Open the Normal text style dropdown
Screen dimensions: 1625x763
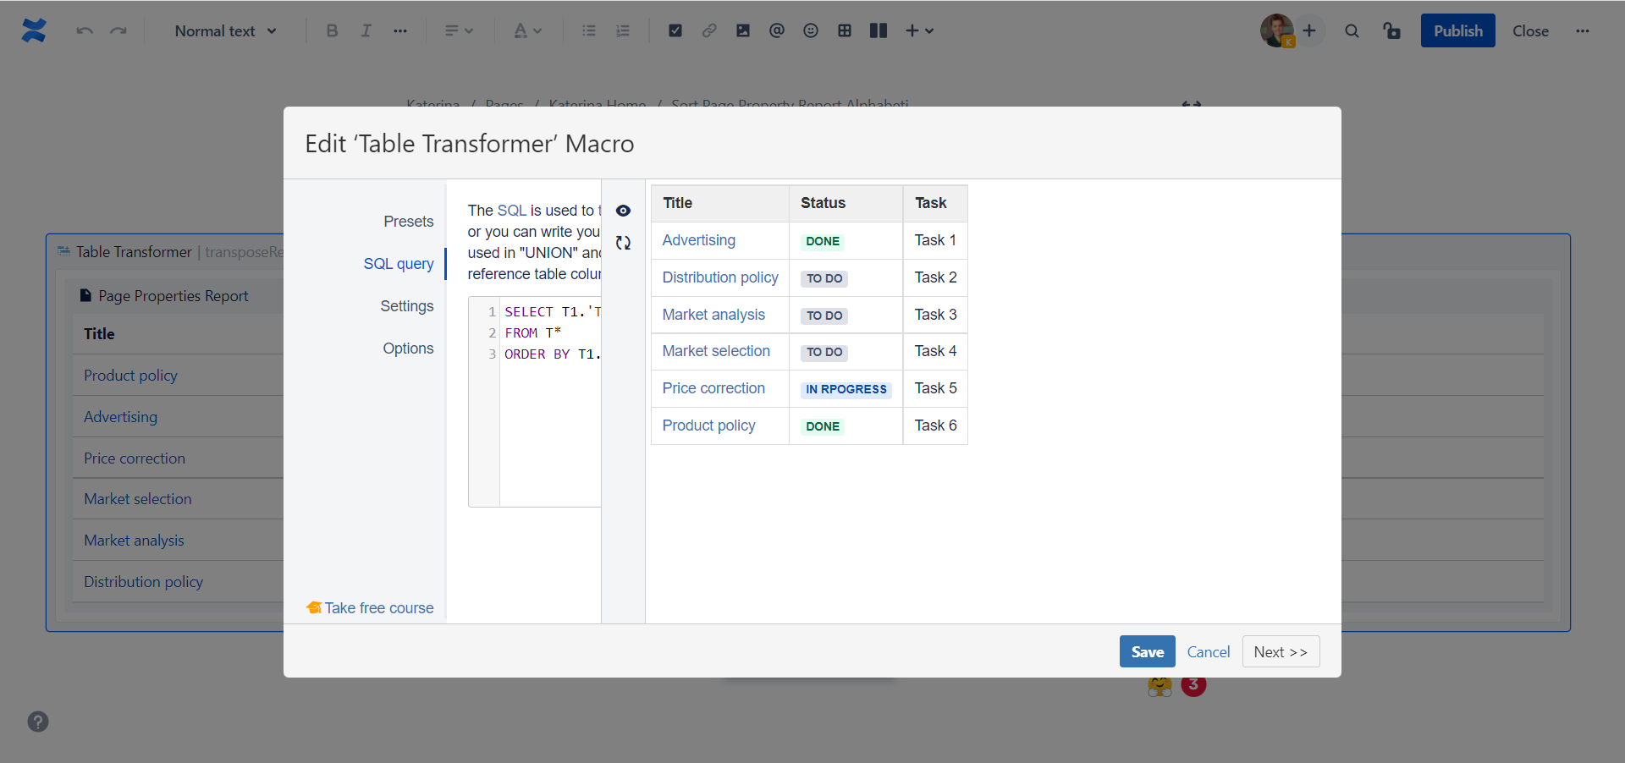225,30
